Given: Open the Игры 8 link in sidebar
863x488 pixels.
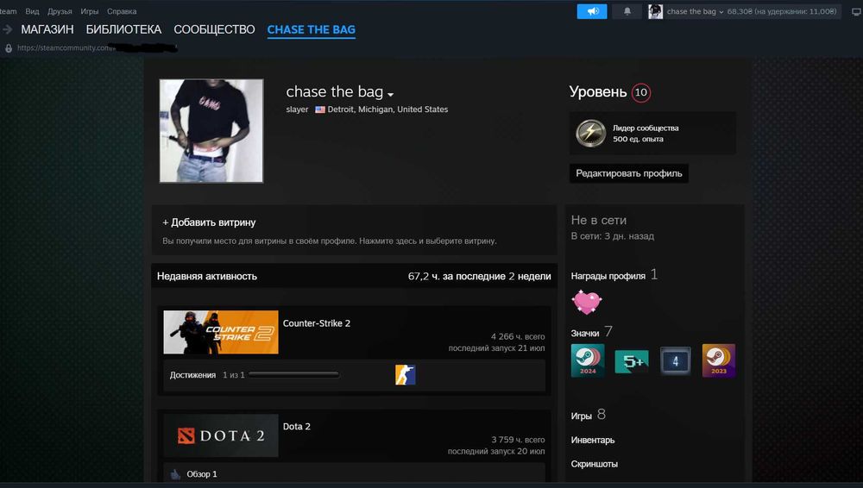Looking at the screenshot, I should (588, 415).
